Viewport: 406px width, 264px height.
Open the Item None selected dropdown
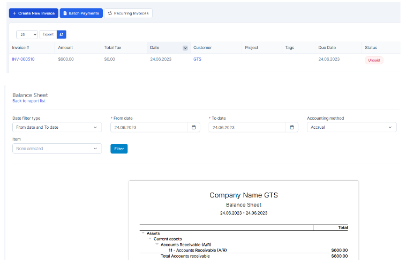tap(57, 148)
